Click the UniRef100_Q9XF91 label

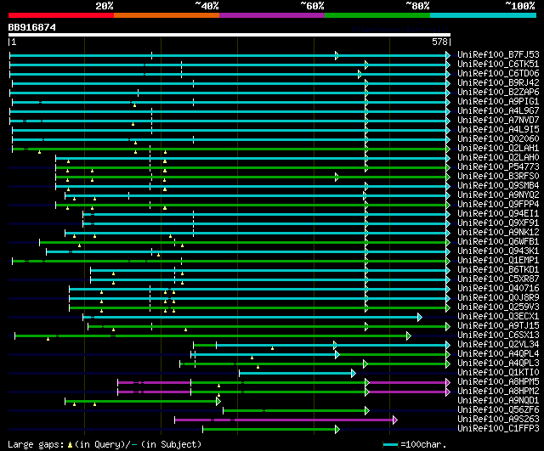498,223
